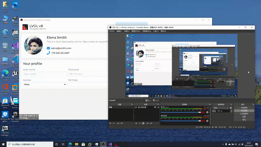Open the Gender dropdown showing Male
Image resolution: width=261 pixels, height=147 pixels.
(45, 84)
